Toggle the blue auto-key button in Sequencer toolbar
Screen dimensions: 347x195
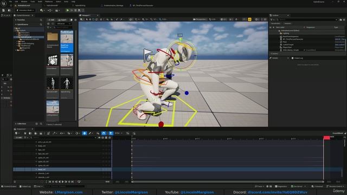85,133
